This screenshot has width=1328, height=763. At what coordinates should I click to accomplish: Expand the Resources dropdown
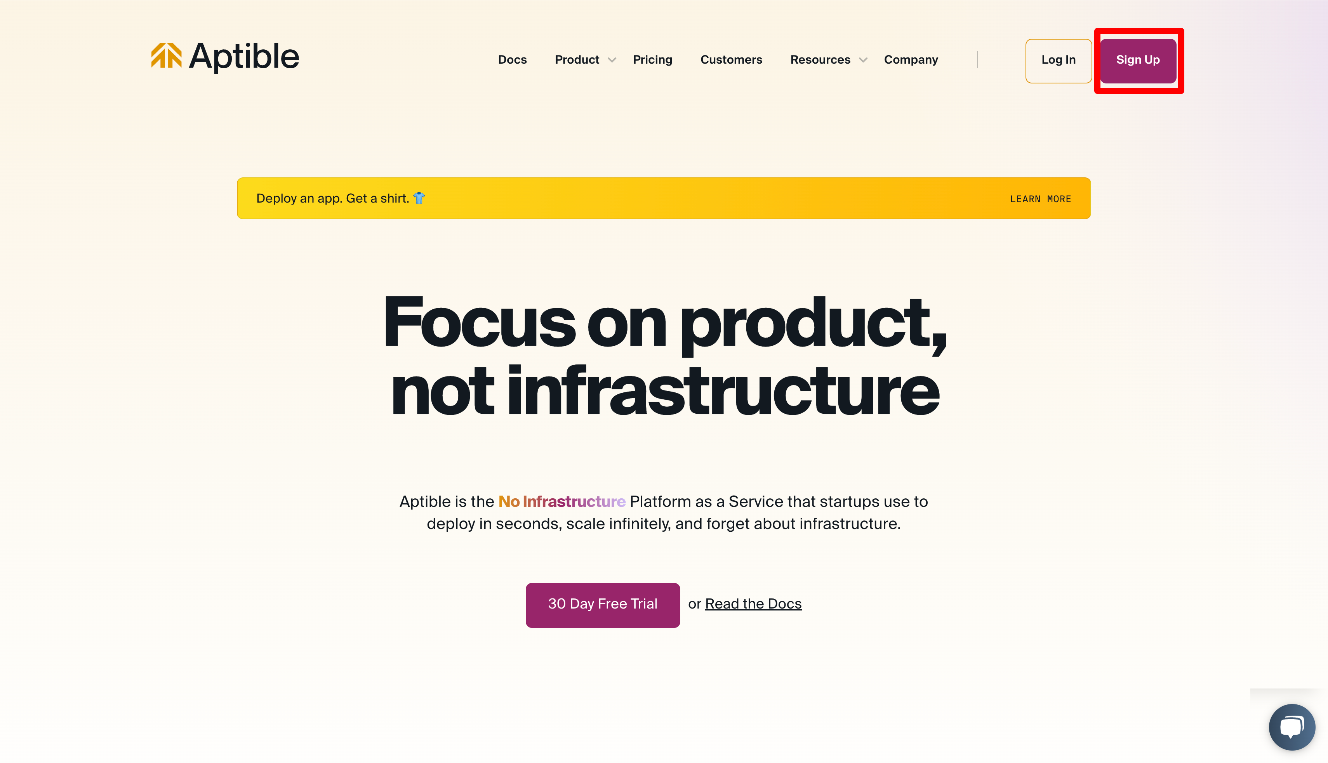(x=820, y=60)
